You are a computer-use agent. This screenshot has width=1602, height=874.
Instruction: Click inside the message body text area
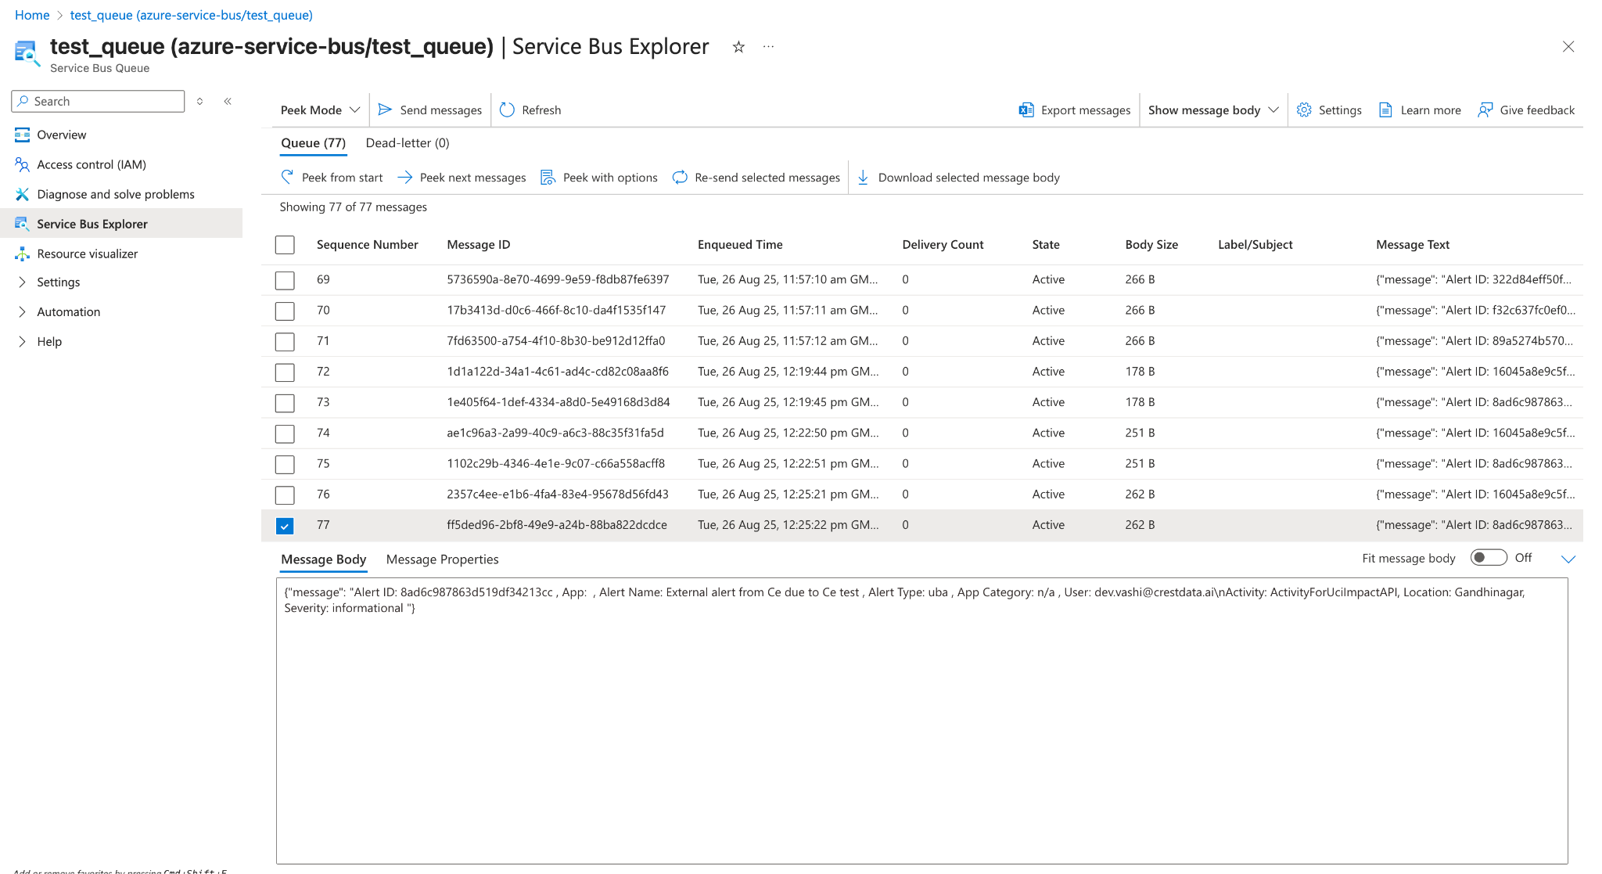[921, 721]
